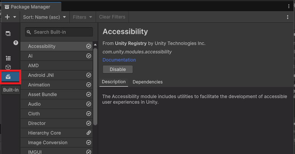Select the Package Manager tab
This screenshot has width=295, height=154.
31,7
